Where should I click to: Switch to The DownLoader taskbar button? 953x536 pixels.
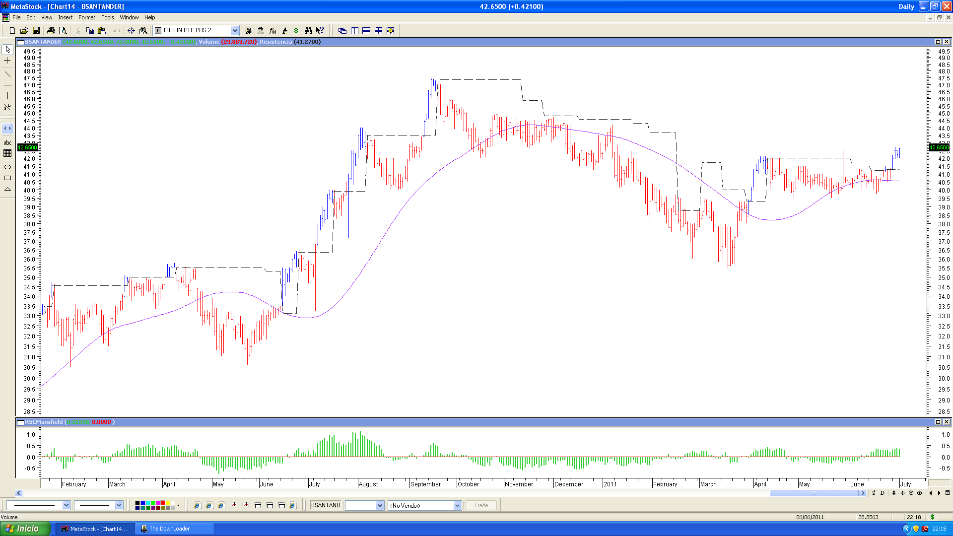tap(174, 529)
